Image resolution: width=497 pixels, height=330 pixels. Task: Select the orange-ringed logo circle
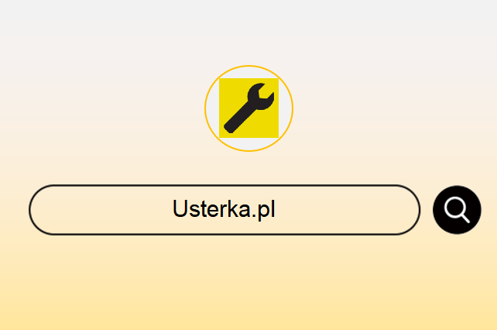click(248, 108)
